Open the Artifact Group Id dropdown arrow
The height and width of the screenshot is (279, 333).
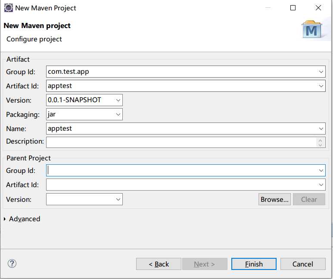click(x=321, y=72)
